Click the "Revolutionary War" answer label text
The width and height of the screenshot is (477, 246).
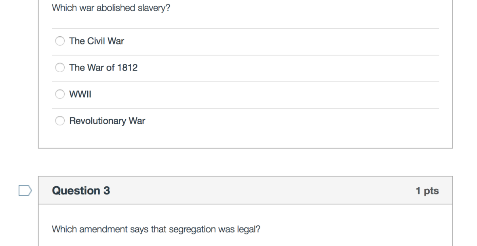(107, 121)
